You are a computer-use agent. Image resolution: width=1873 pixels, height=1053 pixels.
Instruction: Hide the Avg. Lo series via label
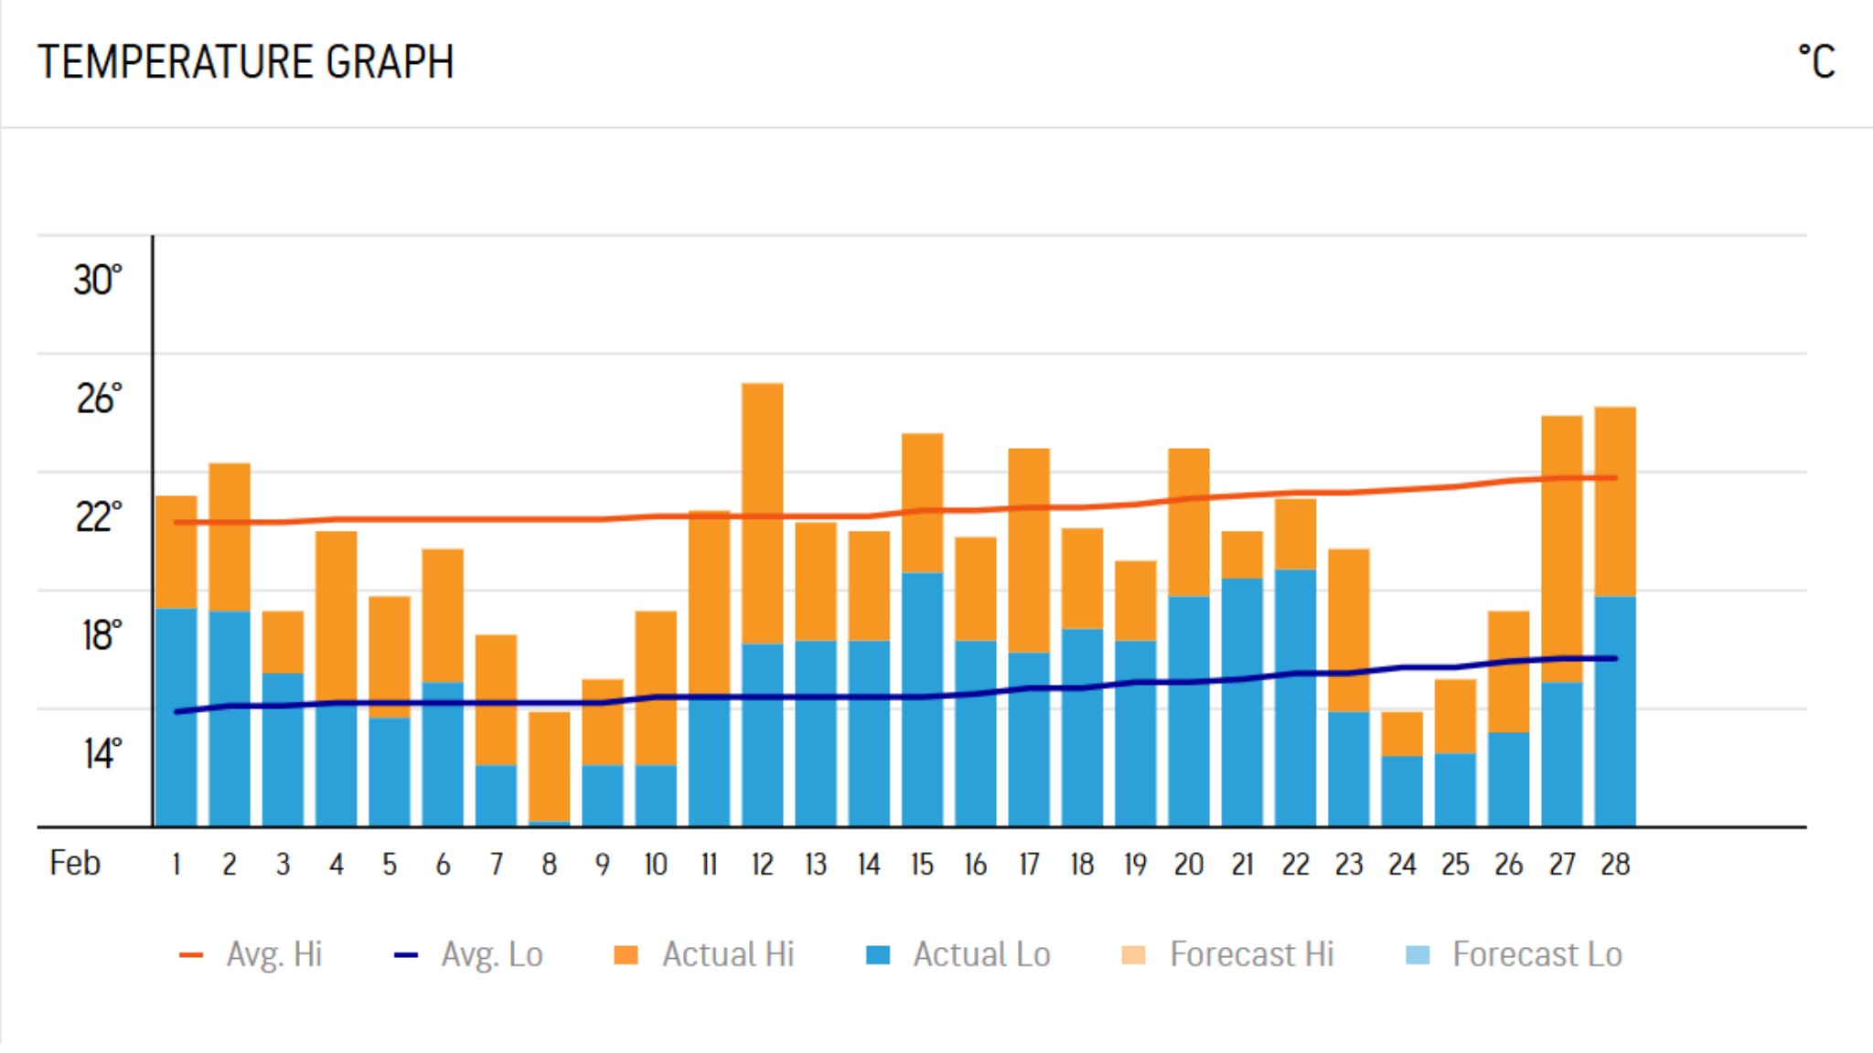click(x=492, y=954)
